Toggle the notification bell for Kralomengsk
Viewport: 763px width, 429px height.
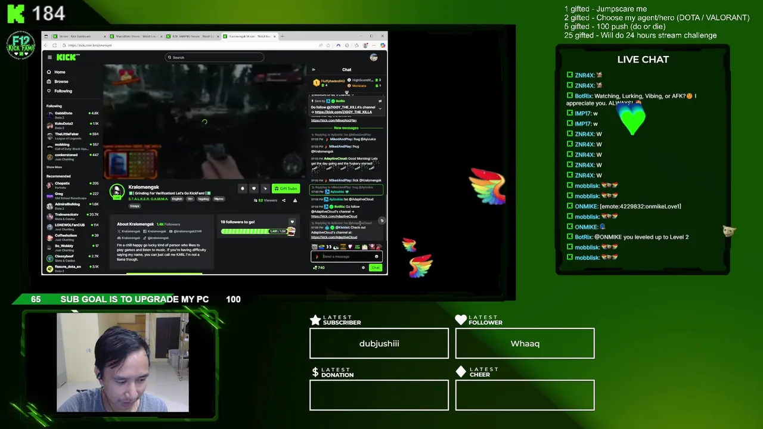(x=242, y=188)
